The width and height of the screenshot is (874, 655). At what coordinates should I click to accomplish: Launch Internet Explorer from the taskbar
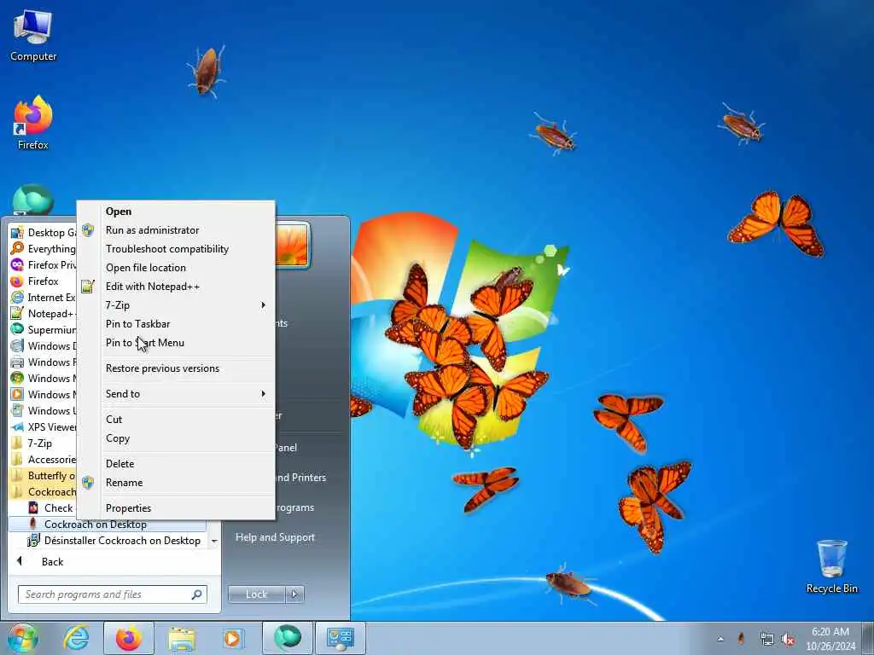[76, 638]
